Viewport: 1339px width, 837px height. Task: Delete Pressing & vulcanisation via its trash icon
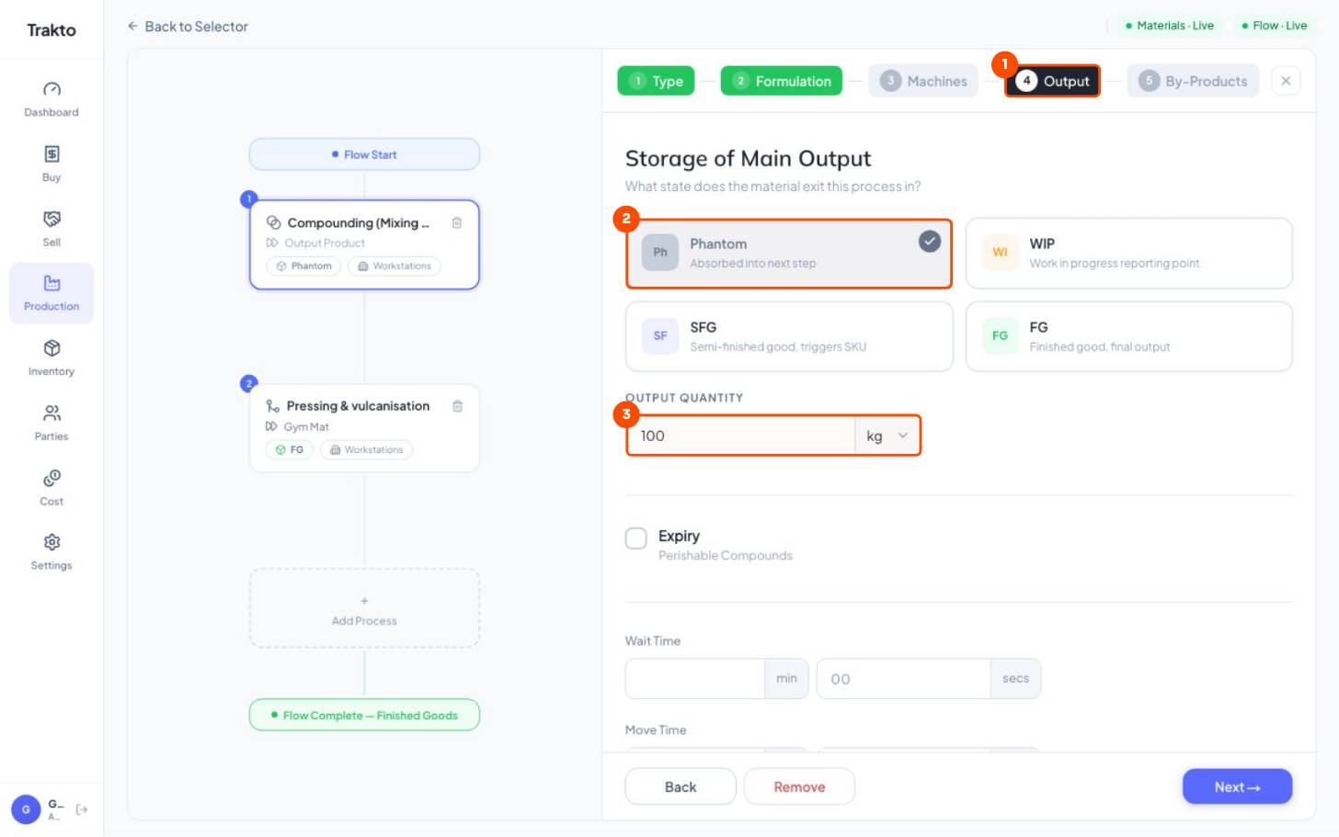(x=457, y=406)
